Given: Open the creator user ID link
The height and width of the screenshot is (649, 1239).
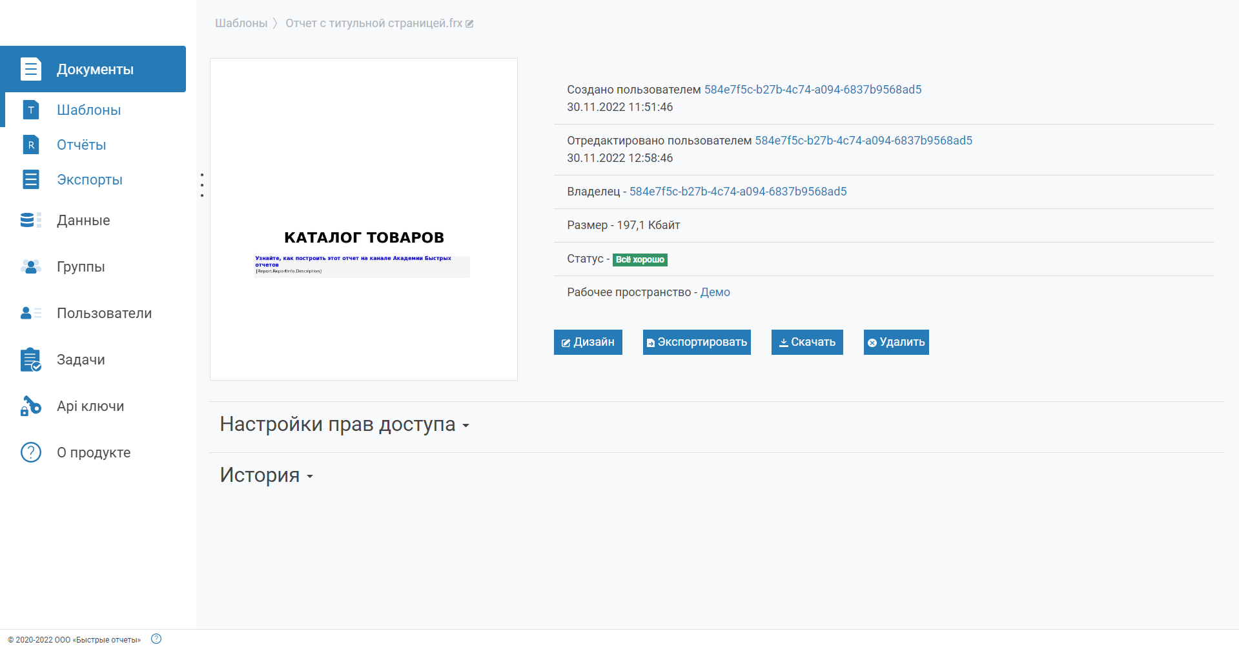Looking at the screenshot, I should pos(813,90).
